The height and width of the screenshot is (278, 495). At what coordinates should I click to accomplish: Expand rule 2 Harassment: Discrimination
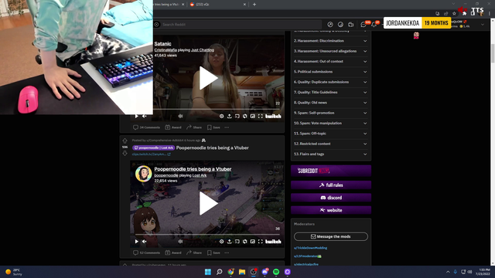pos(330,41)
